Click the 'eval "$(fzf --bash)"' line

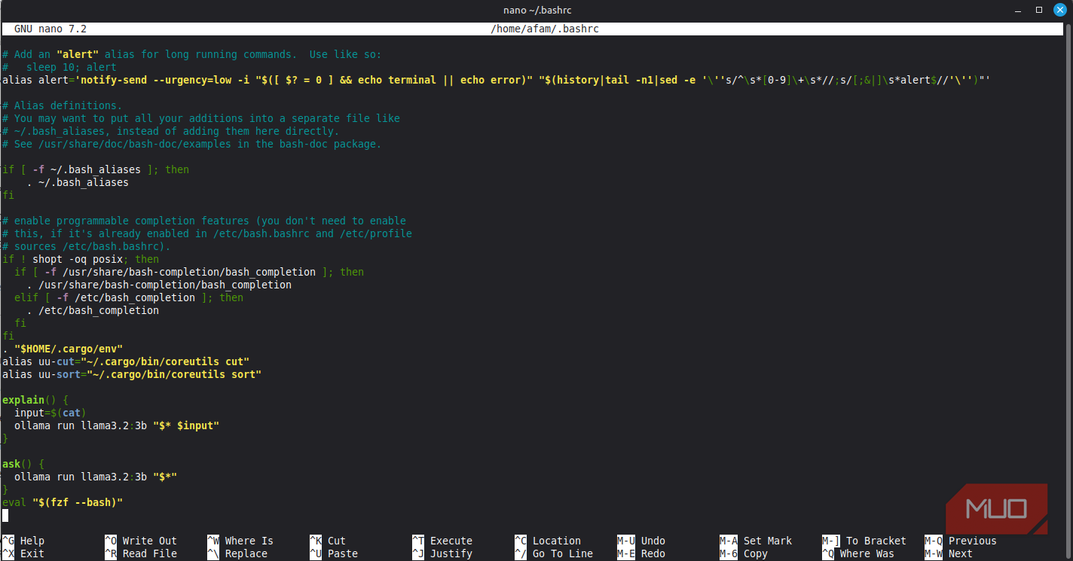63,502
